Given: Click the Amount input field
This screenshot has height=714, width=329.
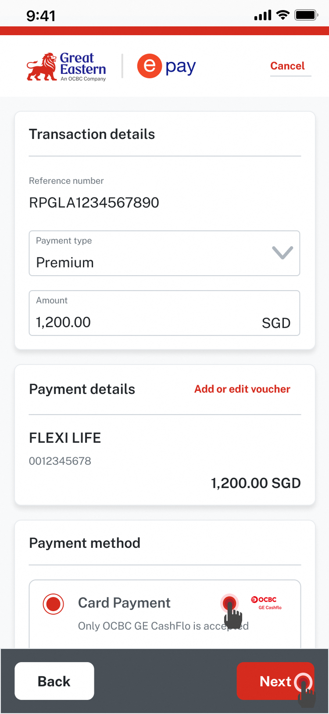Looking at the screenshot, I should (x=145, y=313).
